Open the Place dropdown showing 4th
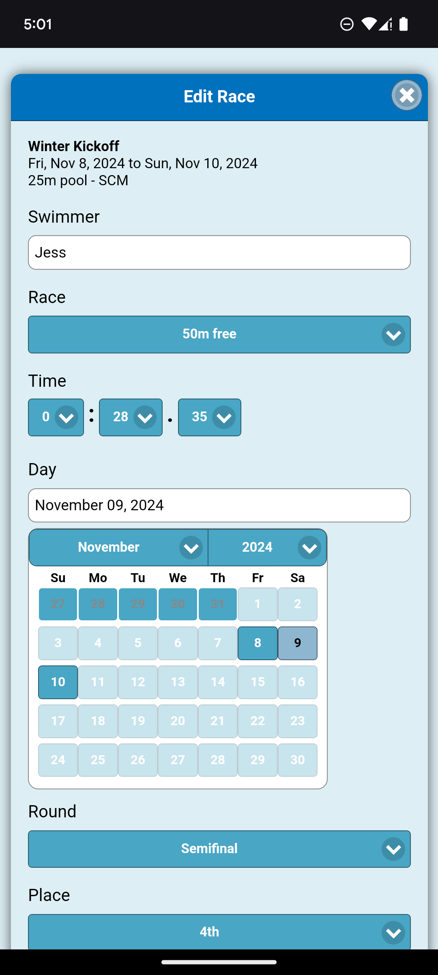Viewport: 438px width, 975px height. (219, 932)
